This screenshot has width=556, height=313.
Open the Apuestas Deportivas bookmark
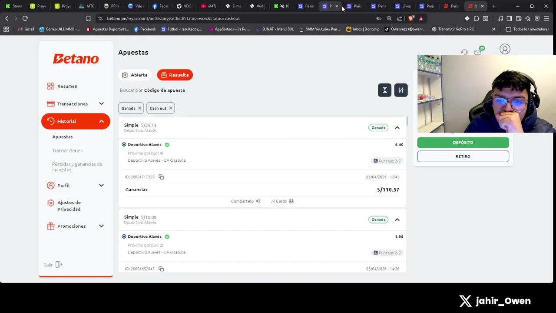(107, 29)
